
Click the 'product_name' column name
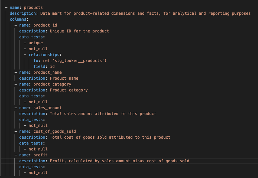click(47, 72)
